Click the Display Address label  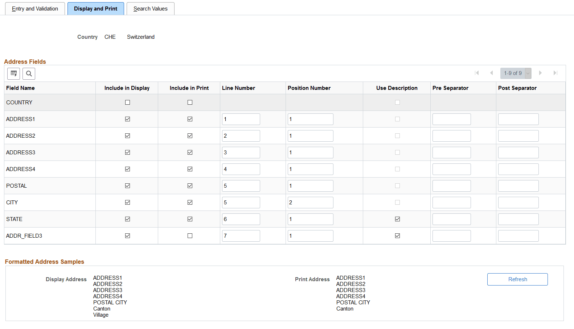point(66,279)
